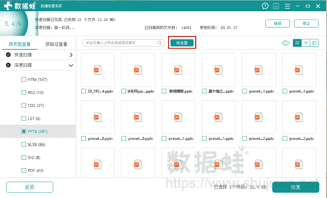Image resolution: width=327 pixels, height=198 pixels.
Task: Switch to 按路径查看 tab
Action: (57, 44)
